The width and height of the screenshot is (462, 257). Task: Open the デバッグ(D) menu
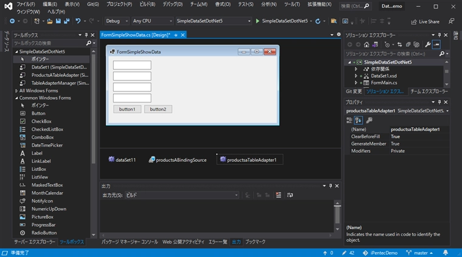172,4
